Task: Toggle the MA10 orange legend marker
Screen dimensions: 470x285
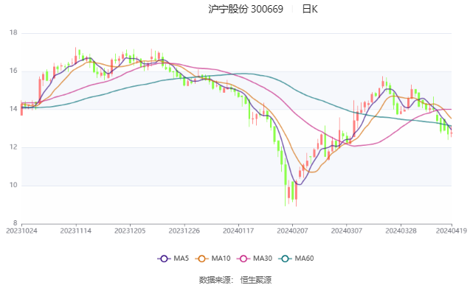Action: 201,258
